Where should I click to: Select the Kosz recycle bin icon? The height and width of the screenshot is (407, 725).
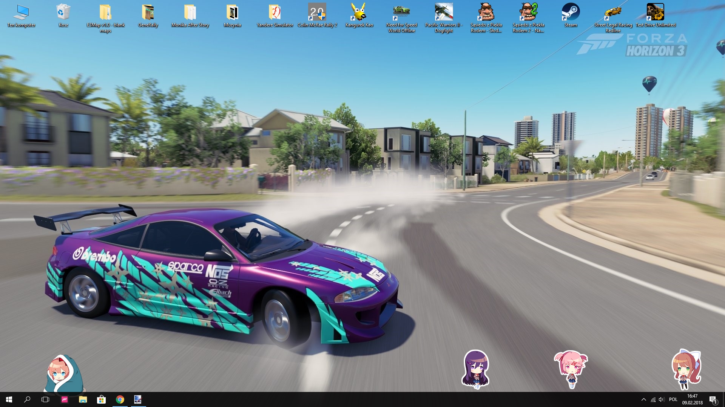tap(63, 15)
